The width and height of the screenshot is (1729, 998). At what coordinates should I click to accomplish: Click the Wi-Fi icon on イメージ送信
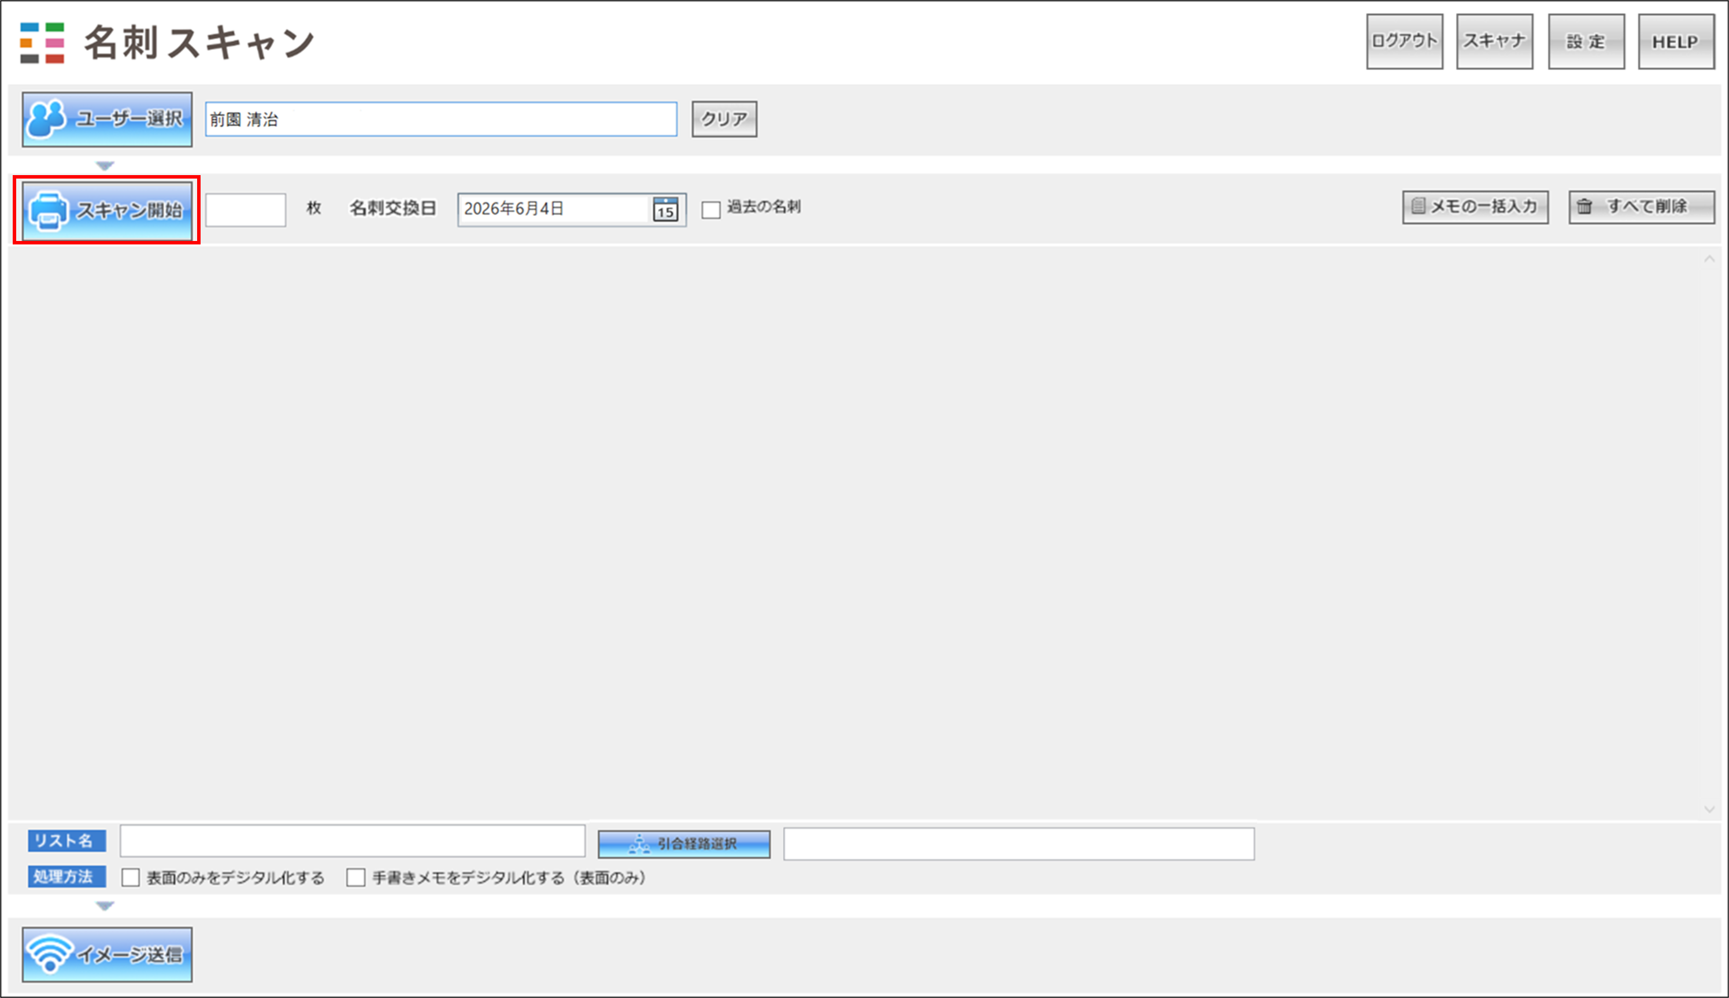(49, 954)
